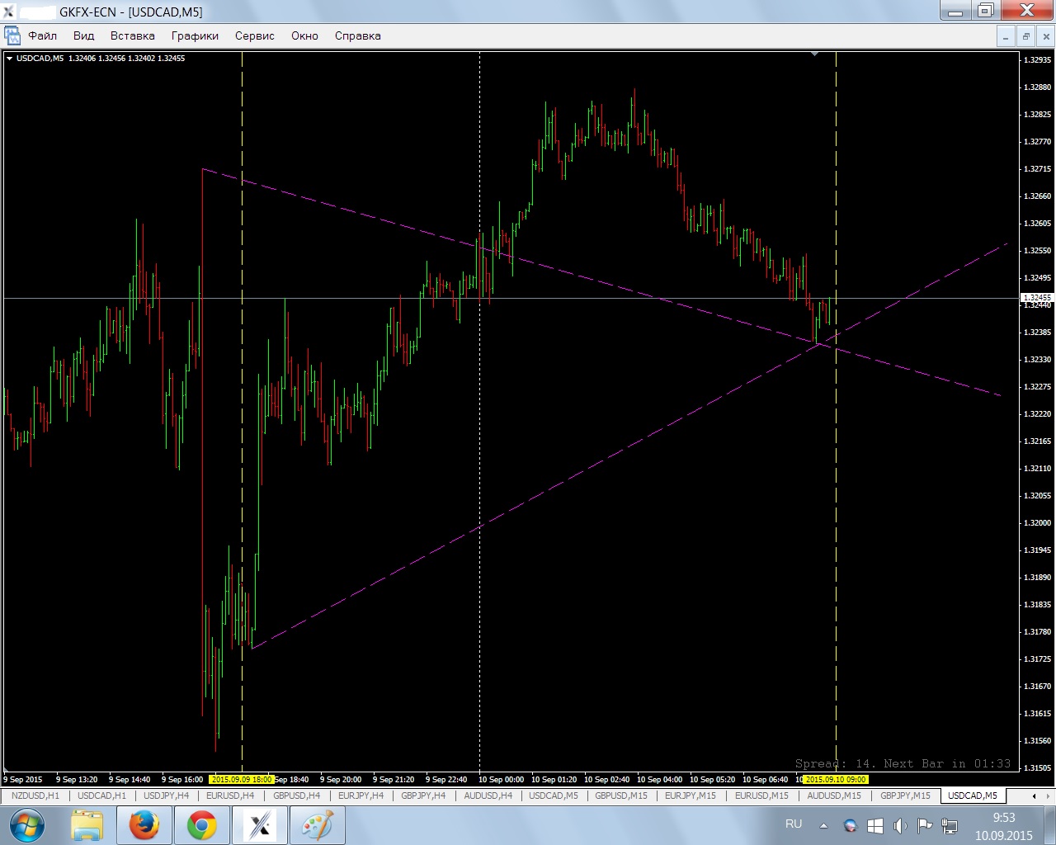
Task: Open the trading terminal taskbar icon
Action: (x=260, y=825)
